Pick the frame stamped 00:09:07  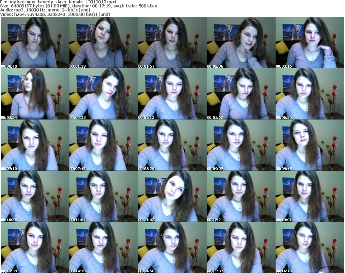241,145
